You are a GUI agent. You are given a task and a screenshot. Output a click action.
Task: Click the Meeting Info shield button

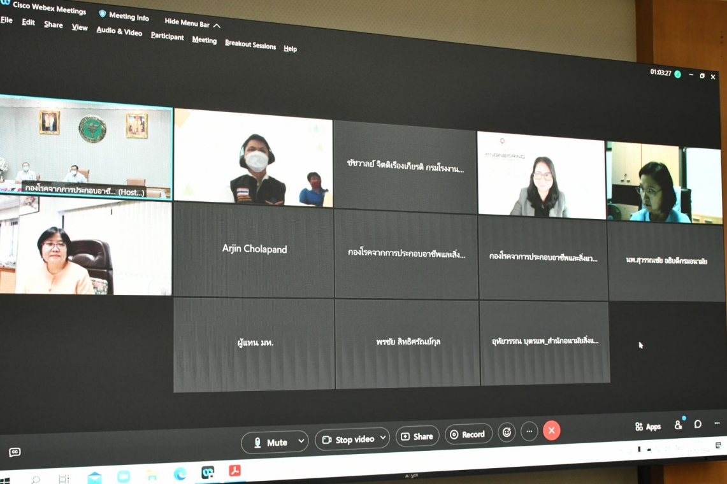[x=124, y=16]
